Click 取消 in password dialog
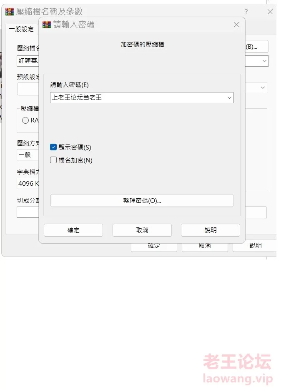The height and width of the screenshot is (389, 281). coord(142,230)
